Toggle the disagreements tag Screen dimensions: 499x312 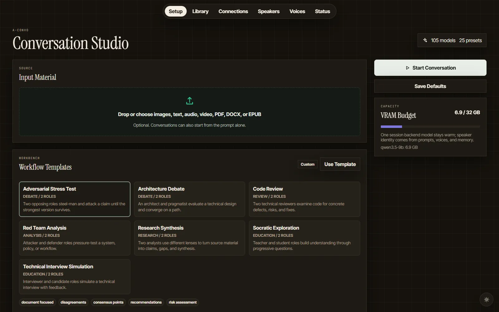point(73,302)
